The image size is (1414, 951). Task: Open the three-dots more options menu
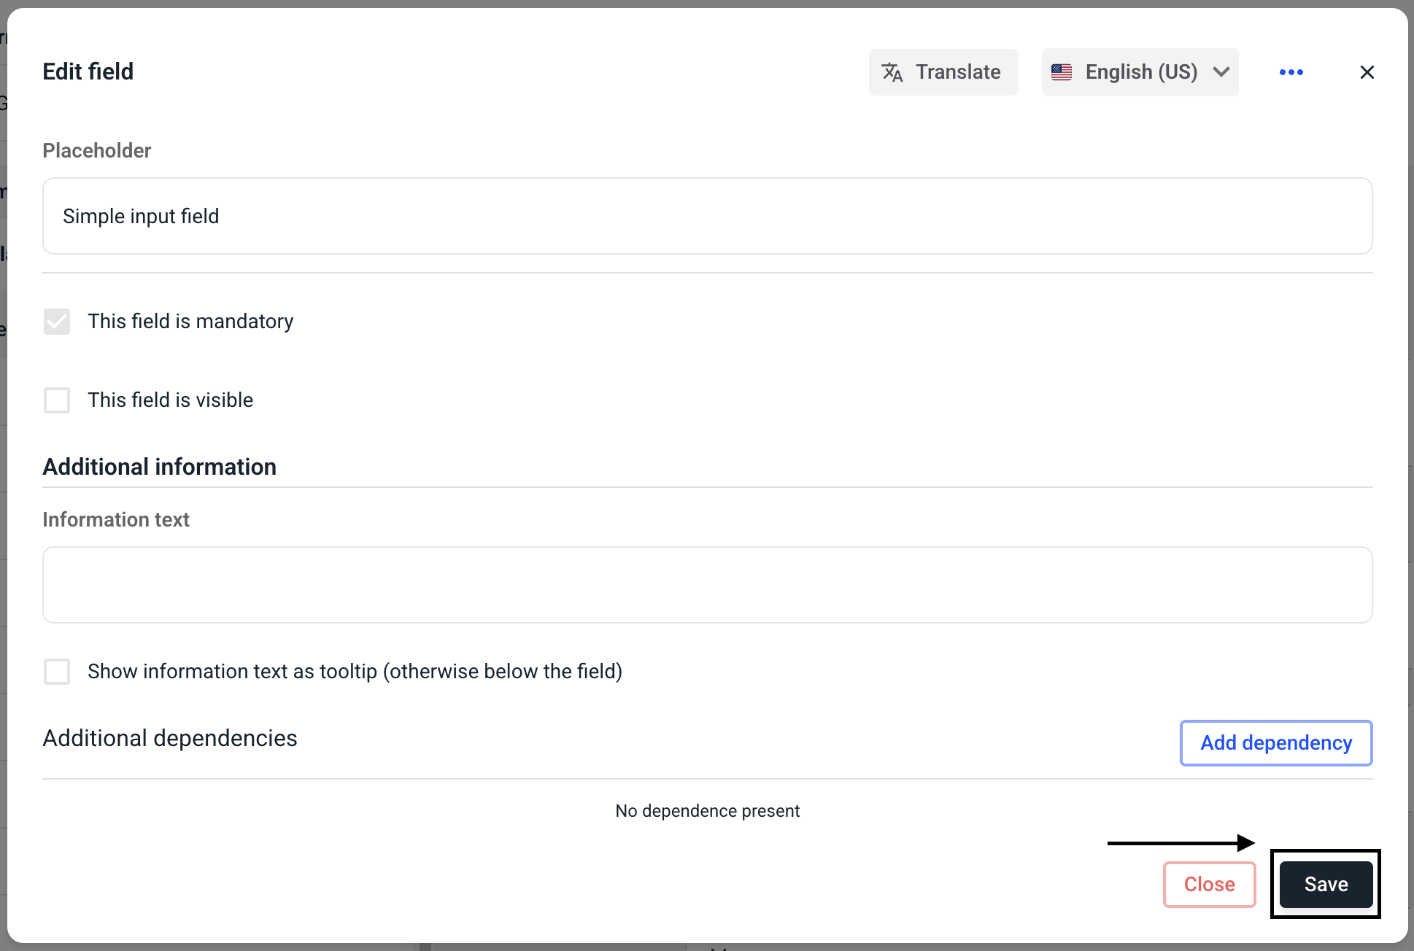1291,72
